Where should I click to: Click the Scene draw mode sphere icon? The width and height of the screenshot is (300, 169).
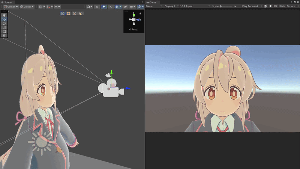click(x=88, y=7)
